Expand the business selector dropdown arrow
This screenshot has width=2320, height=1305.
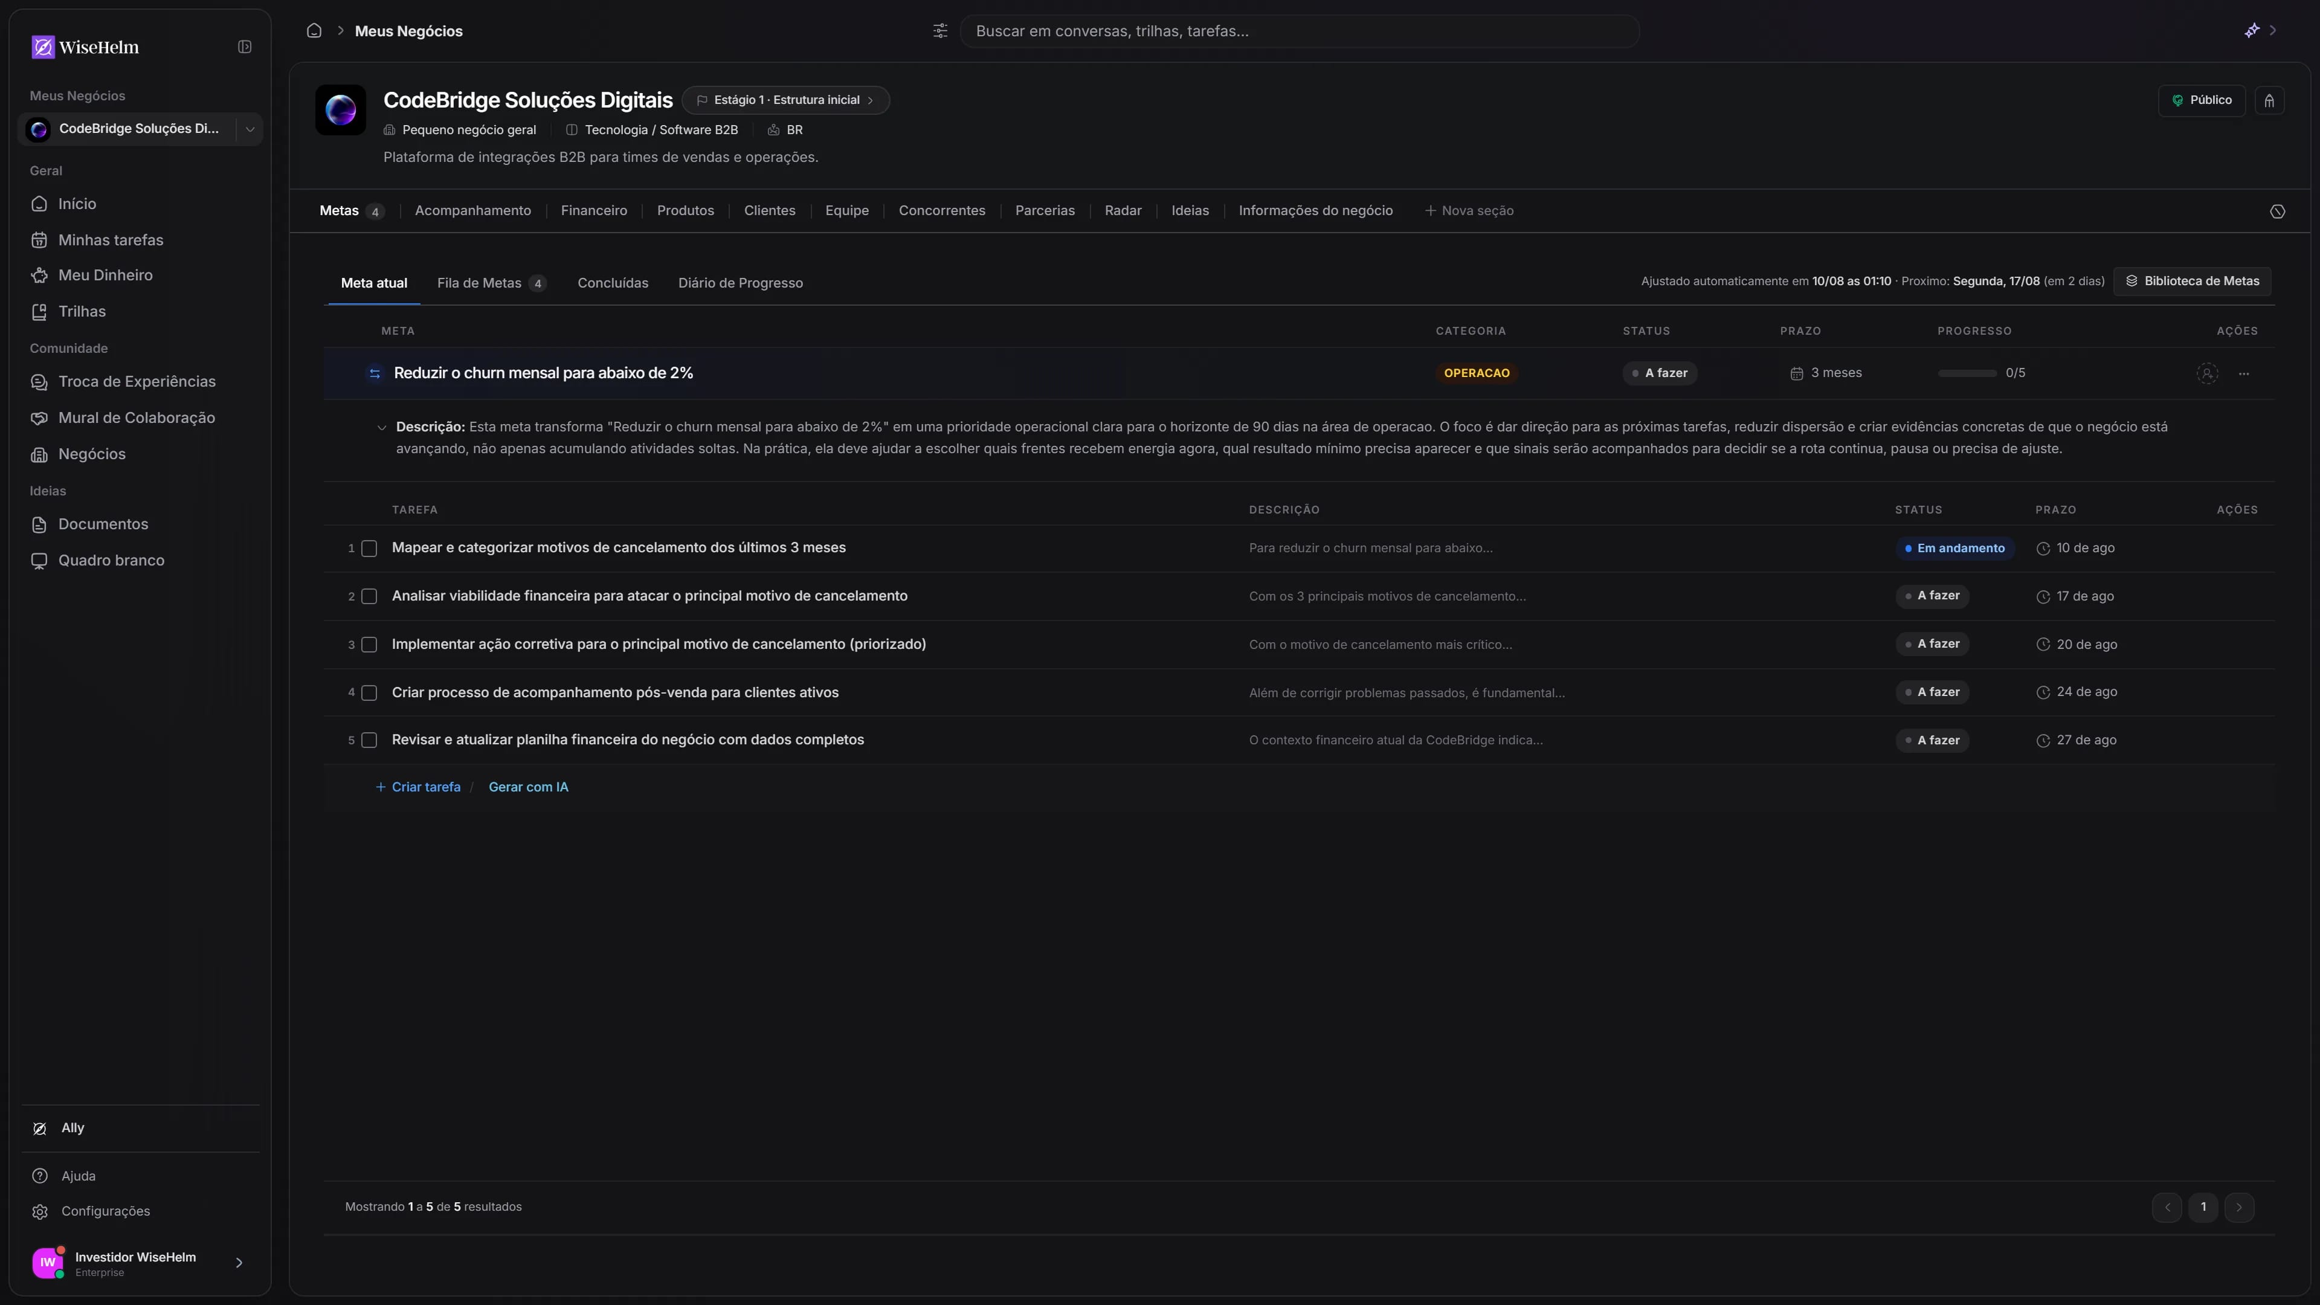250,129
